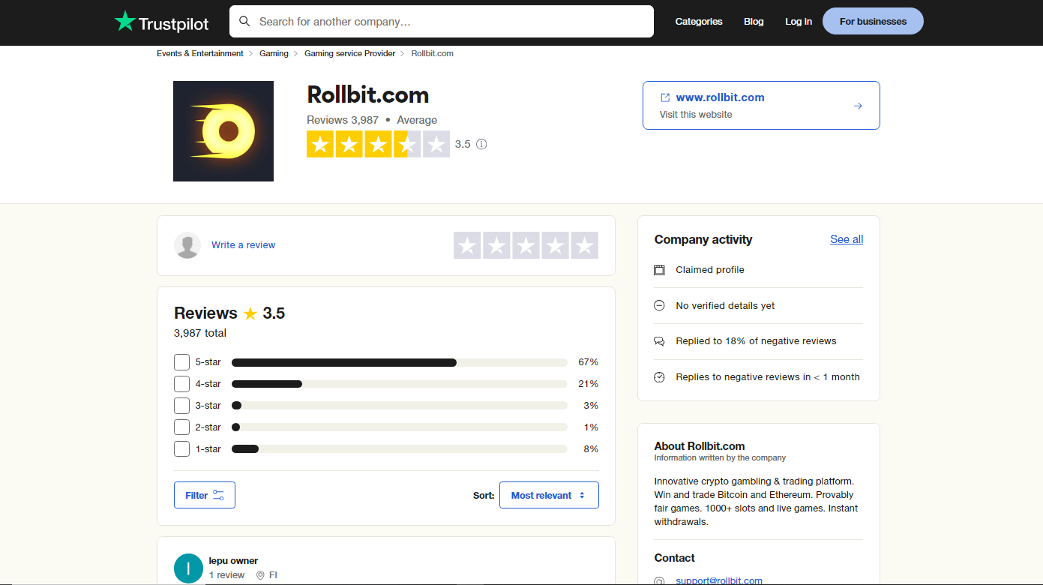Screen dimensions: 1043x585
Task: Click the See all company activity link
Action: tap(847, 239)
